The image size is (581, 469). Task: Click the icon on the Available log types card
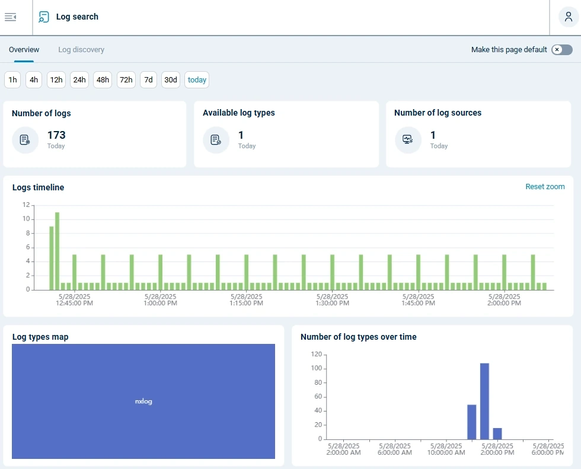(215, 141)
